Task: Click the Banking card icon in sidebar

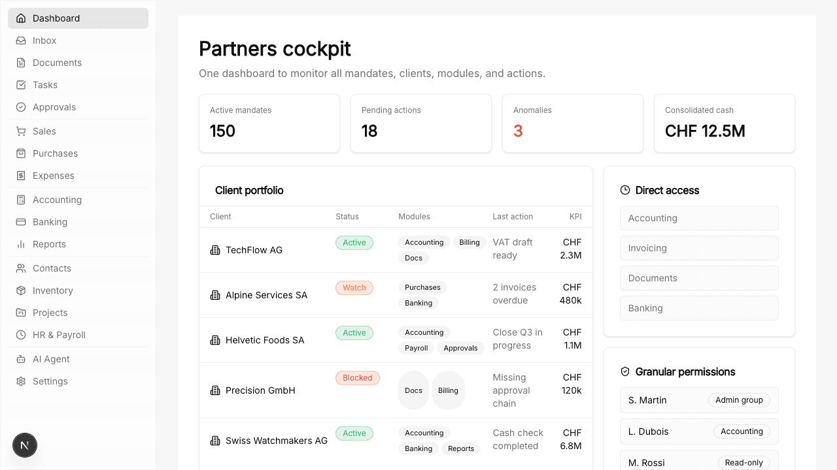Action: (x=21, y=222)
